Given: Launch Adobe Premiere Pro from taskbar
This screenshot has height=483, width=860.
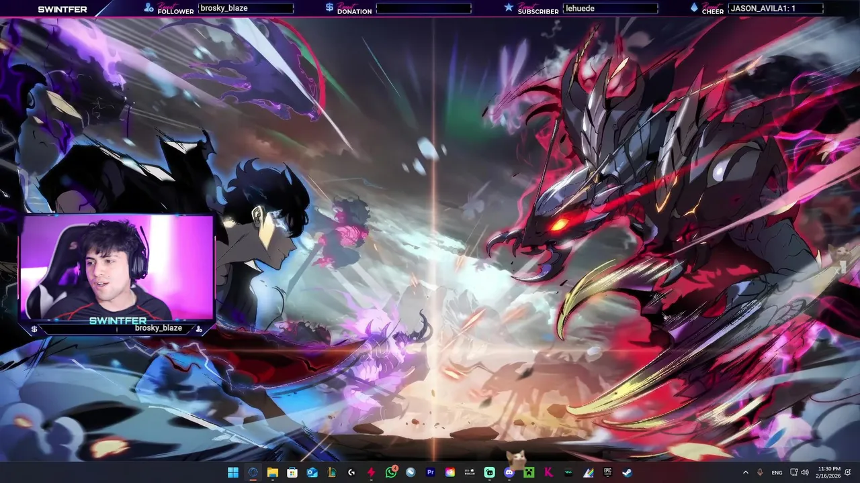Looking at the screenshot, I should point(431,472).
